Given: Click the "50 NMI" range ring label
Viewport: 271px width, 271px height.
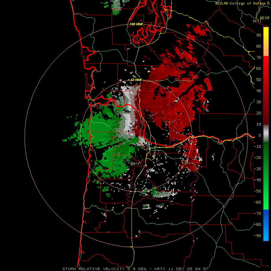Looking at the screenshot, I should [x=136, y=80].
